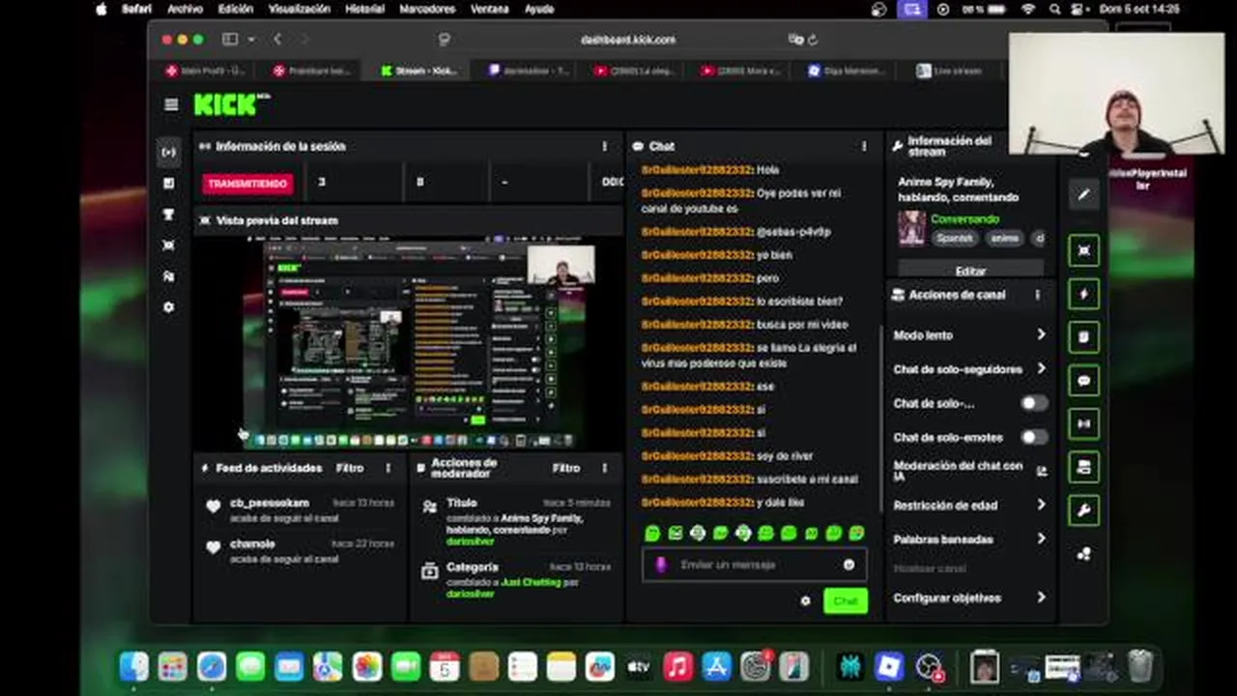Open Acciones de canal three-dot menu
The width and height of the screenshot is (1237, 696).
coord(1037,295)
